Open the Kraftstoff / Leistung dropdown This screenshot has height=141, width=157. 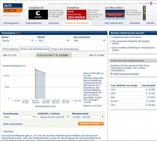[53, 117]
